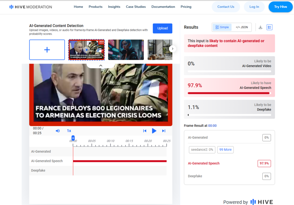Click the 00:10 mark on the timeline
The height and width of the screenshot is (205, 294).
click(x=110, y=141)
